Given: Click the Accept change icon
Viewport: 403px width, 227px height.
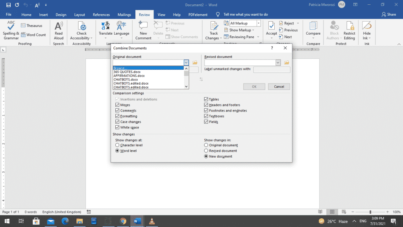Looking at the screenshot, I should 272,26.
